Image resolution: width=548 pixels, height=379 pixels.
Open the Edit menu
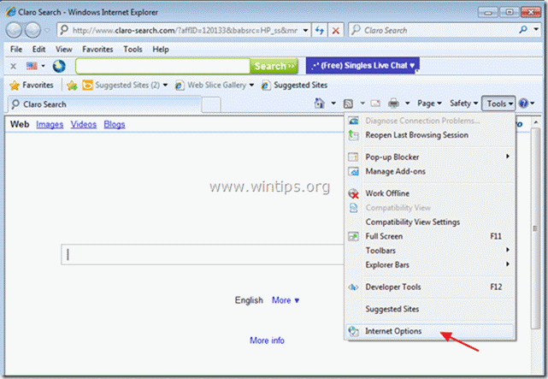[x=38, y=50]
